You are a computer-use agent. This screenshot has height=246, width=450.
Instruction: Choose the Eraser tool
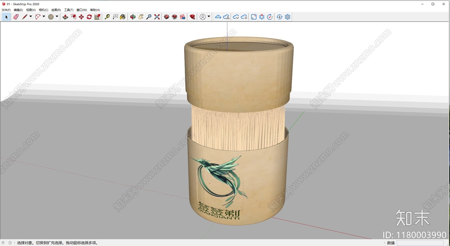point(16,17)
